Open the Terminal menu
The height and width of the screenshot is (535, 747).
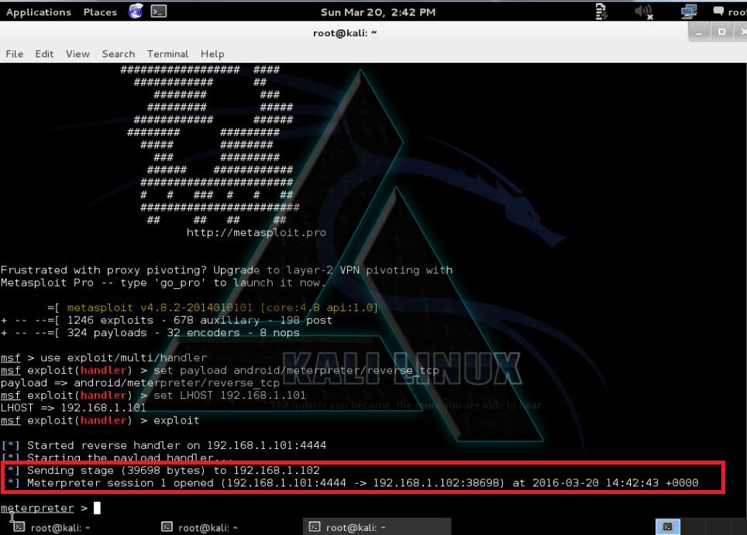pyautogui.click(x=167, y=53)
